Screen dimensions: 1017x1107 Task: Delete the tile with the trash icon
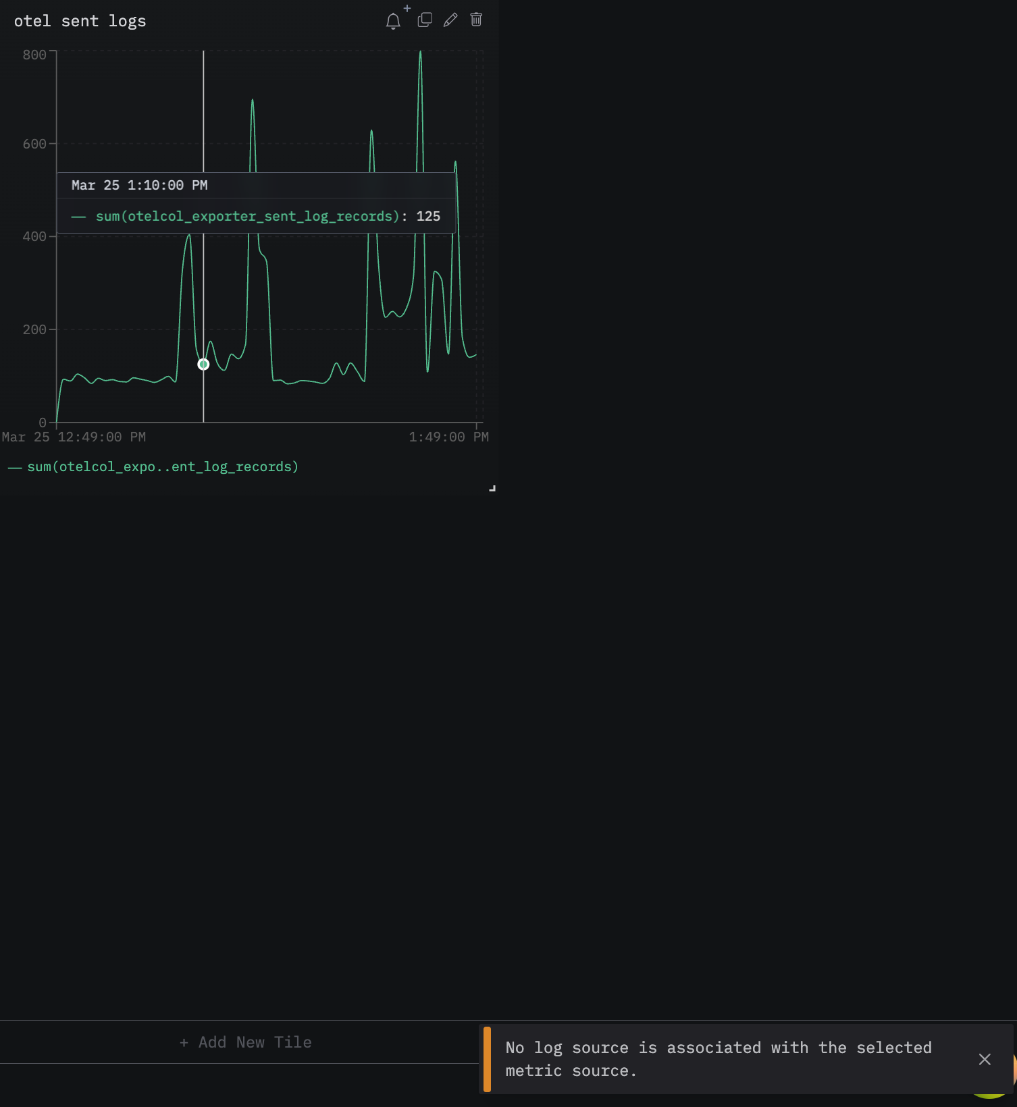pos(476,20)
